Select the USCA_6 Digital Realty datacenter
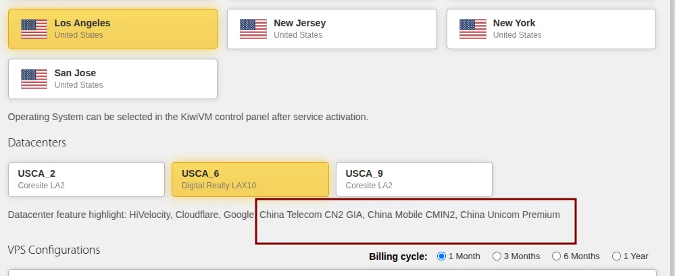This screenshot has width=675, height=276. pos(250,180)
